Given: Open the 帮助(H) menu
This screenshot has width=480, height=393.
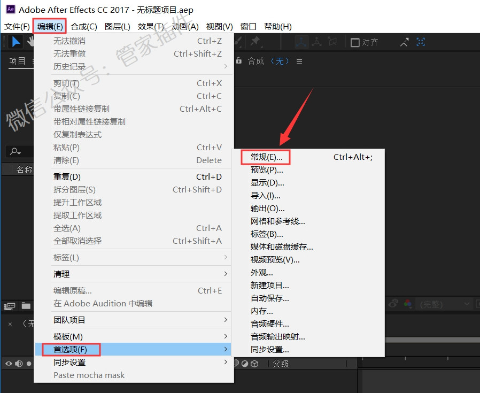Looking at the screenshot, I should tap(277, 27).
